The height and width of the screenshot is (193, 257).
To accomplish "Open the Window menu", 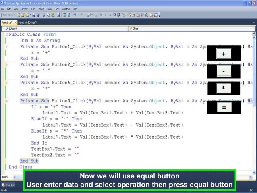I will pos(66,9).
